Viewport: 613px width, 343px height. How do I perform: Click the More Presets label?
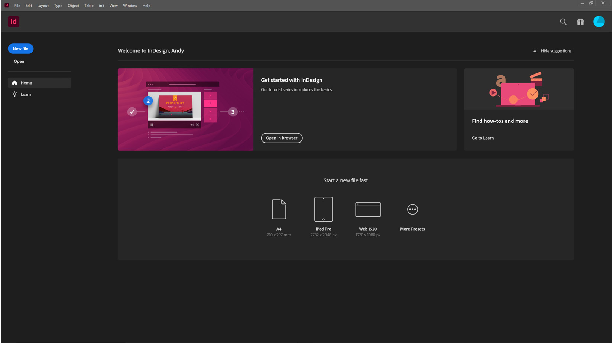point(412,229)
